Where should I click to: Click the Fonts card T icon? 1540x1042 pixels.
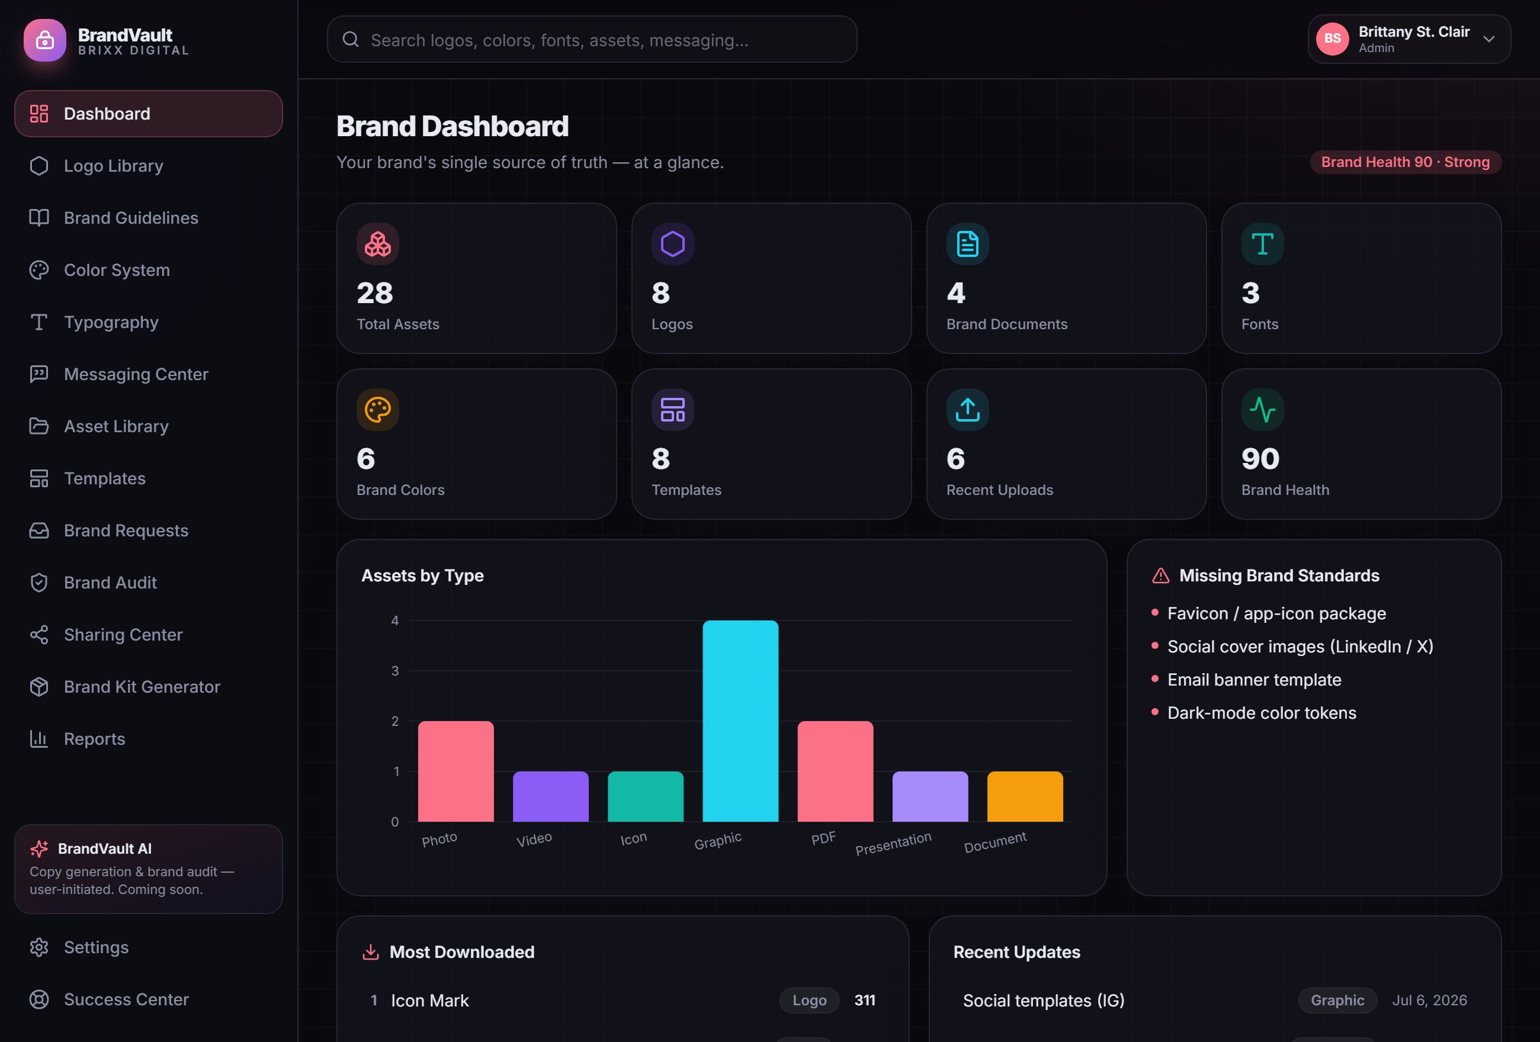pyautogui.click(x=1262, y=244)
